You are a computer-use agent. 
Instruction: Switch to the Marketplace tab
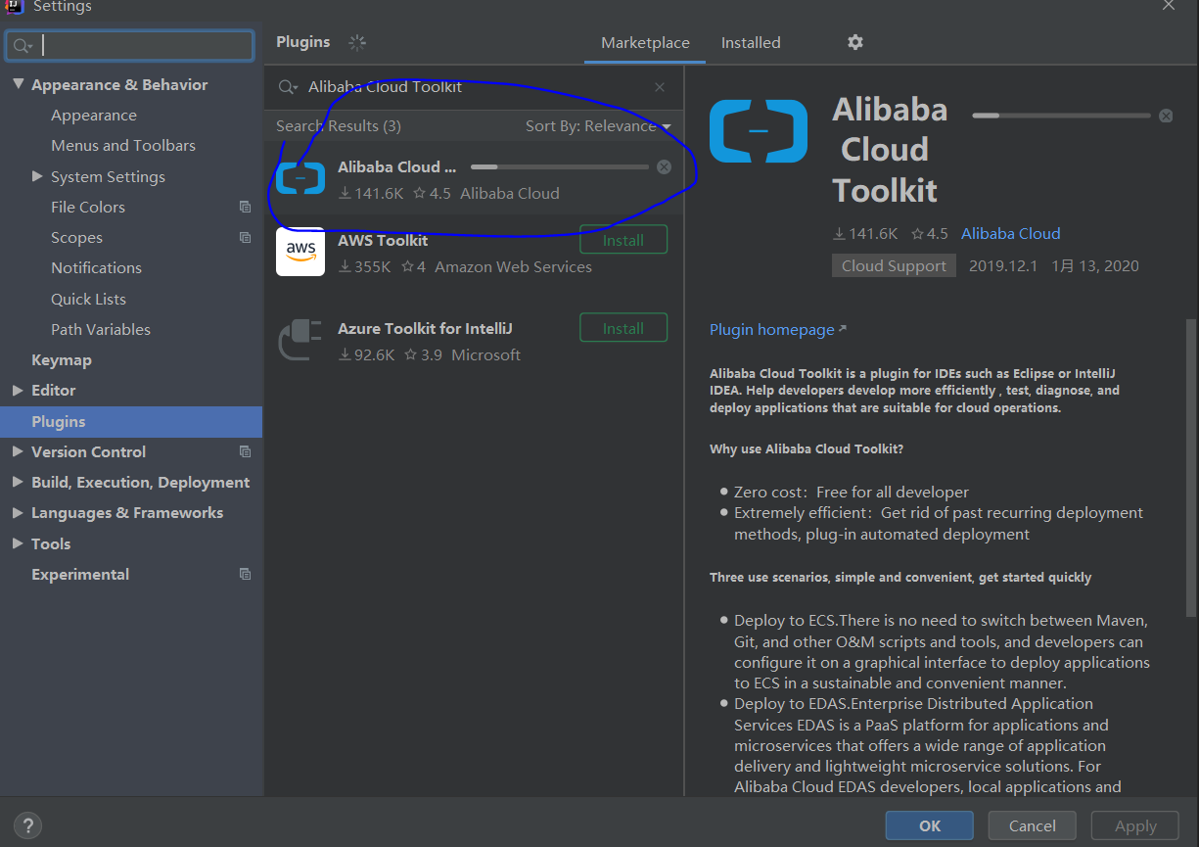pos(645,43)
